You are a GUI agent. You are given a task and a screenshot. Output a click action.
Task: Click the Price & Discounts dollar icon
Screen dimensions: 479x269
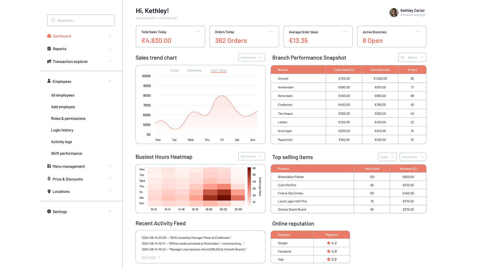tap(49, 179)
